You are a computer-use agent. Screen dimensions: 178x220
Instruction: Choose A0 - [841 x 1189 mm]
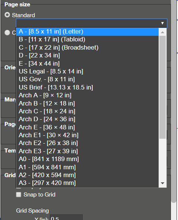click(x=88, y=159)
